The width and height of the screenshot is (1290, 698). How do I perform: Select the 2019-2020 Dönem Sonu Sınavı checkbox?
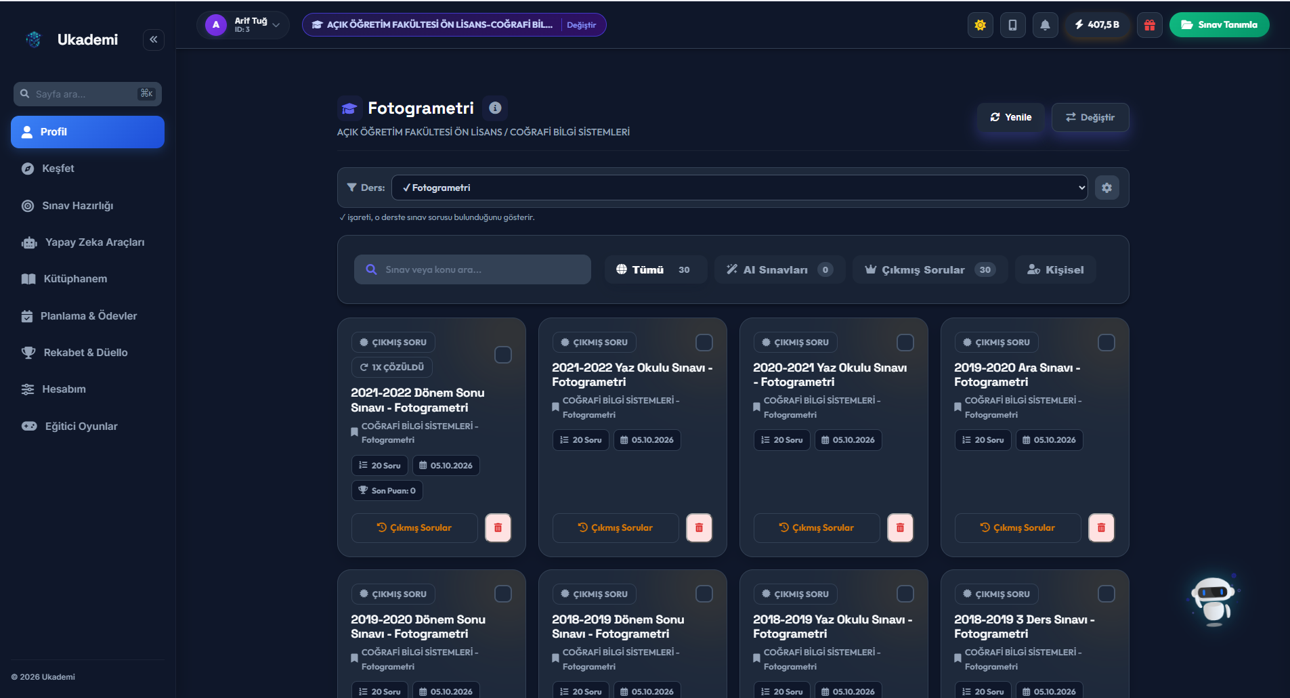point(503,594)
